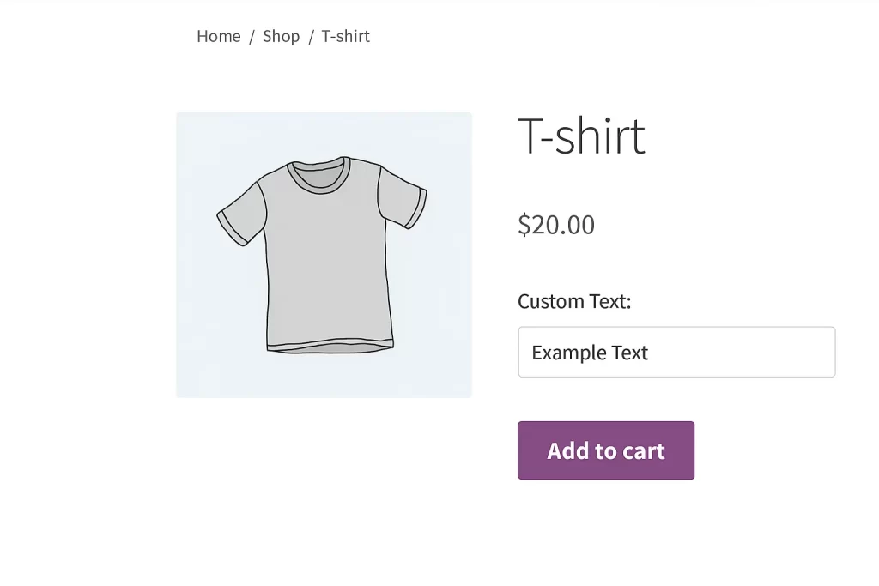Select the large T-shirt product title

pyautogui.click(x=581, y=136)
